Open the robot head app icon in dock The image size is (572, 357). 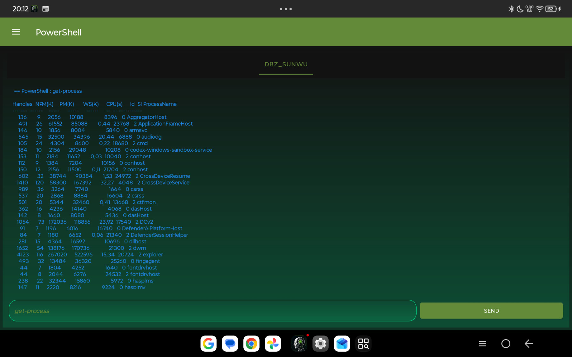click(x=299, y=344)
